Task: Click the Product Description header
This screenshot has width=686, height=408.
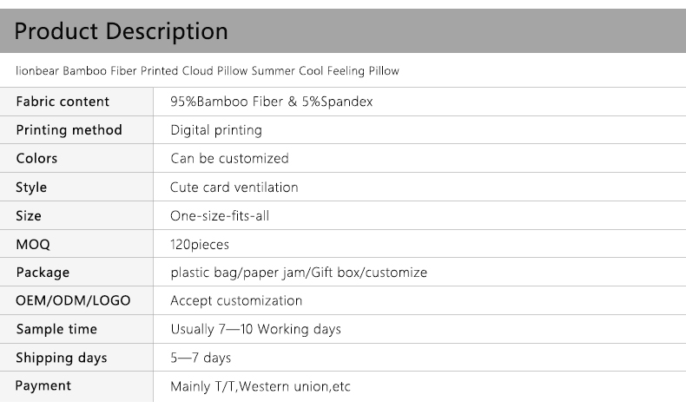Action: 122,32
